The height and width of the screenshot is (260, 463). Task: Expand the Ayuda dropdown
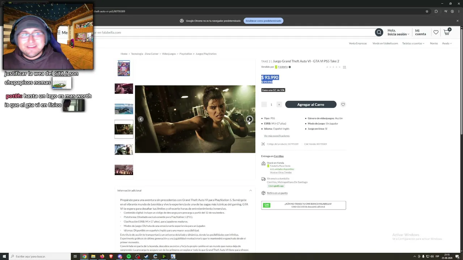pyautogui.click(x=447, y=43)
